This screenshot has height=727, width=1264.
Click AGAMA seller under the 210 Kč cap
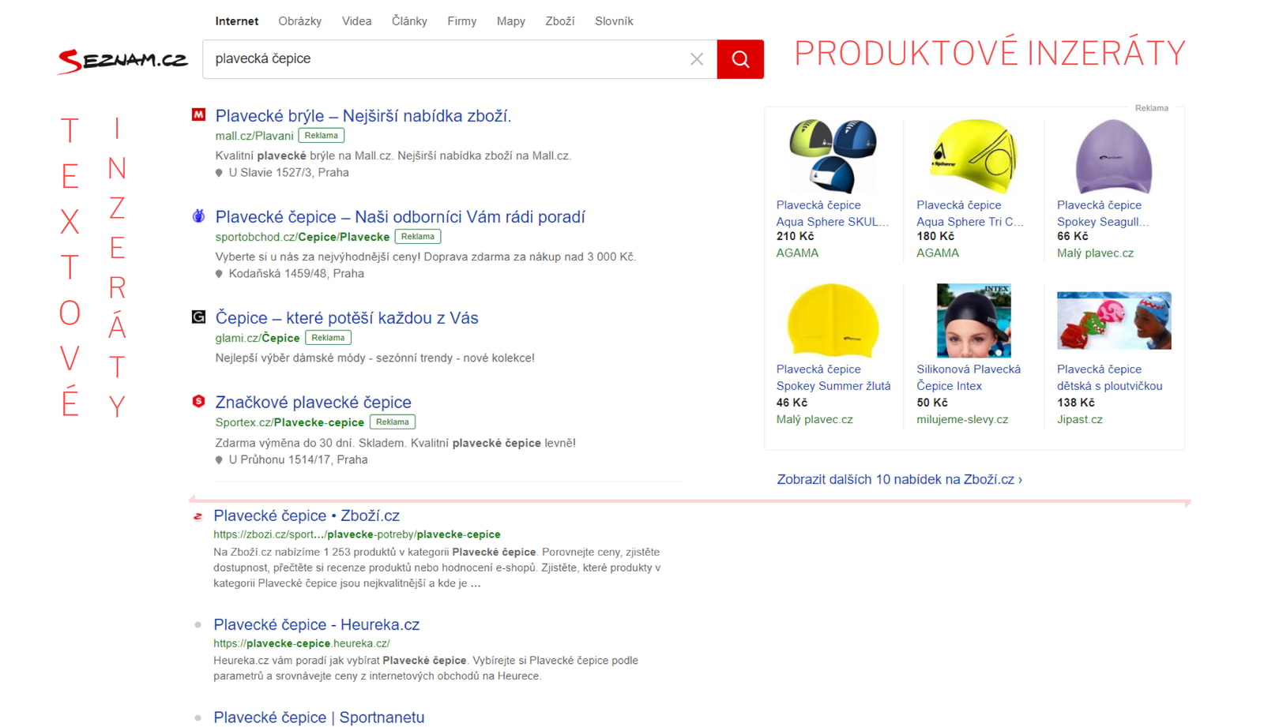tap(797, 253)
